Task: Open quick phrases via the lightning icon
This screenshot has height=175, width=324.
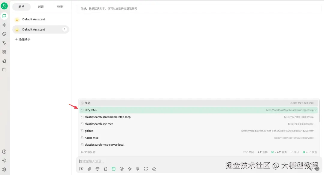Action: [130, 169]
